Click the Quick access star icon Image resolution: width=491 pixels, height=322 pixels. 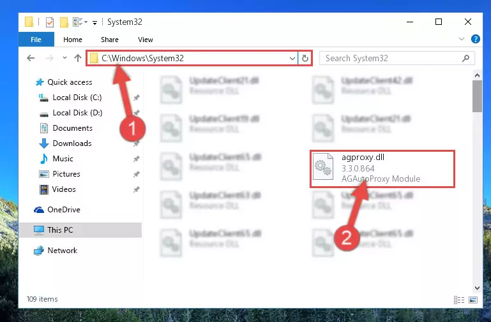tap(40, 82)
